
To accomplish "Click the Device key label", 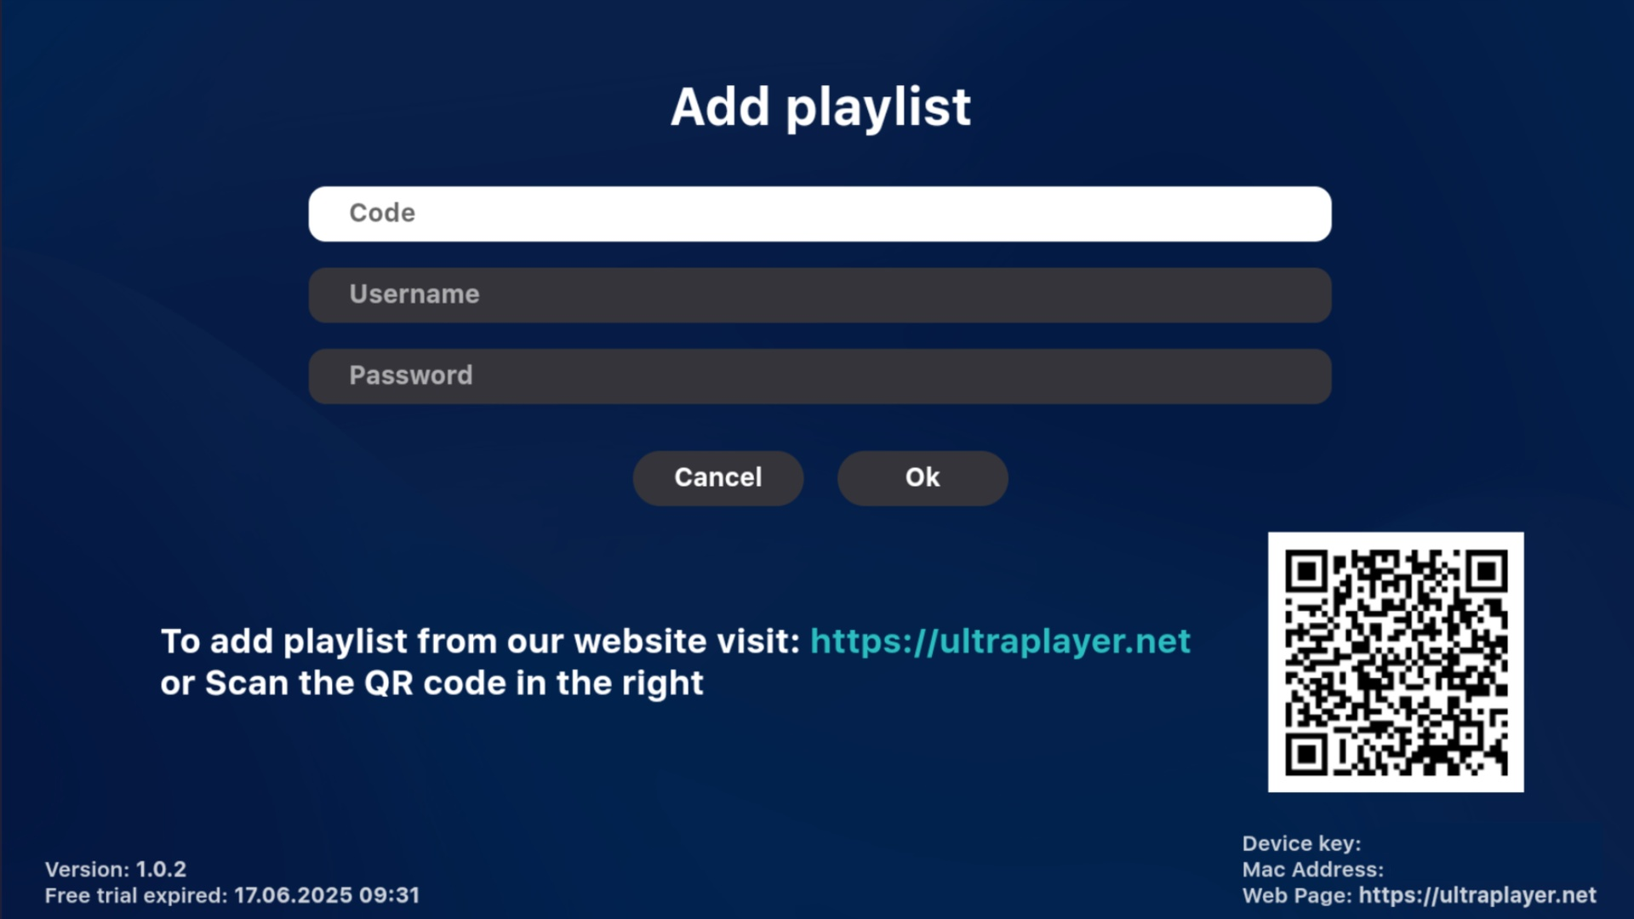I will (1301, 843).
